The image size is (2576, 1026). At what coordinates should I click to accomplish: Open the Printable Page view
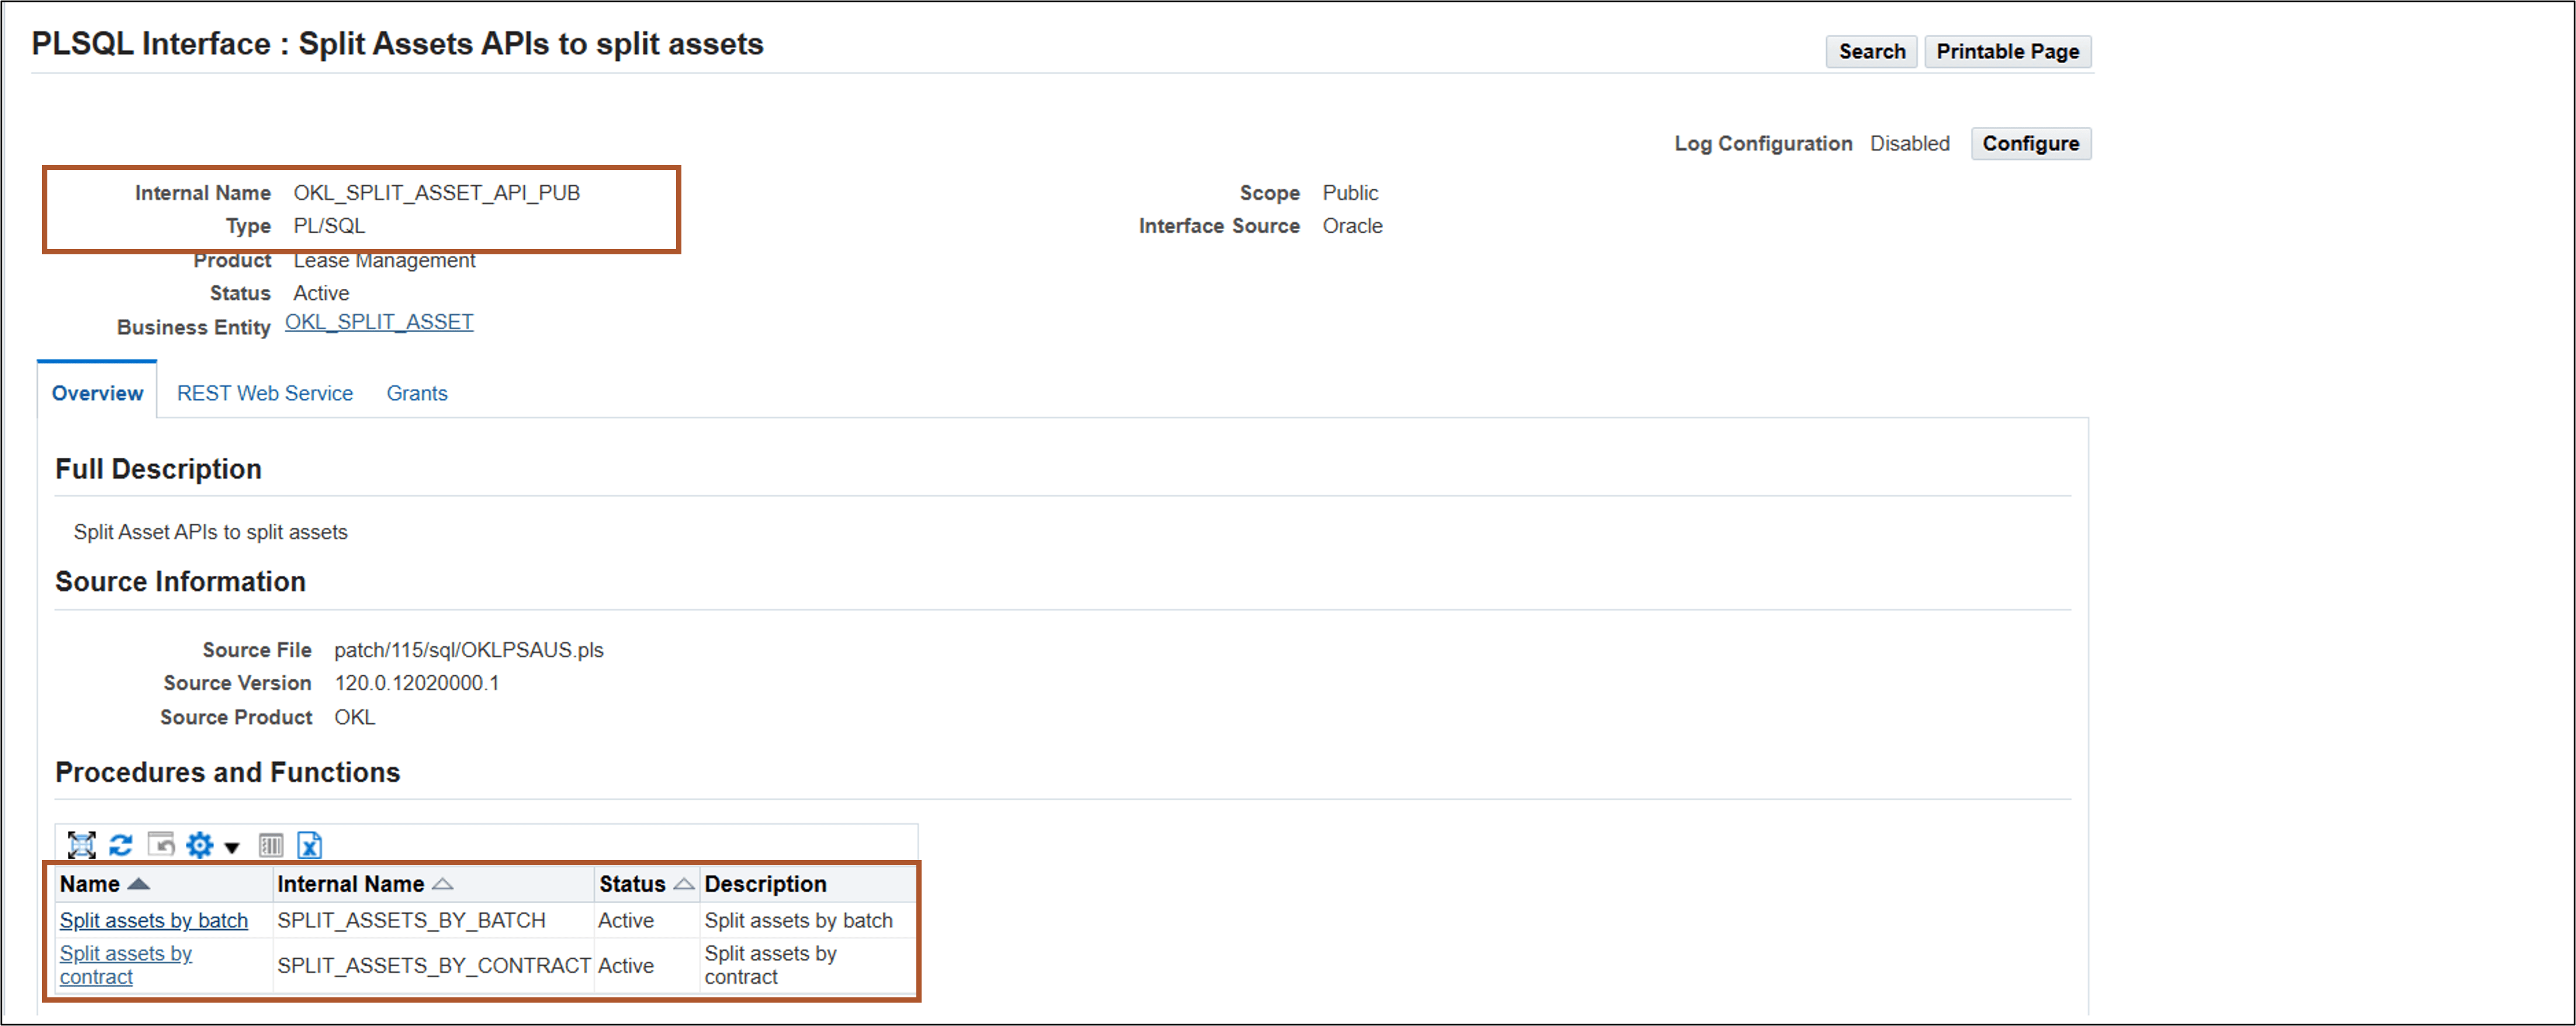[x=2007, y=51]
